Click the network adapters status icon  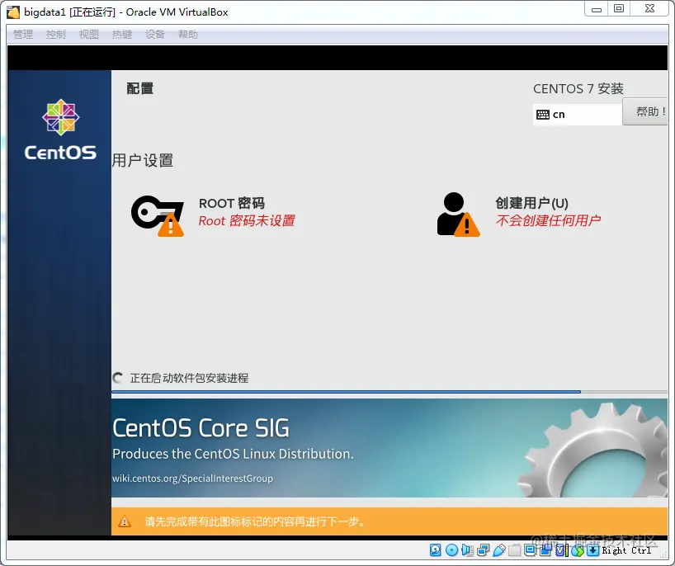(483, 550)
